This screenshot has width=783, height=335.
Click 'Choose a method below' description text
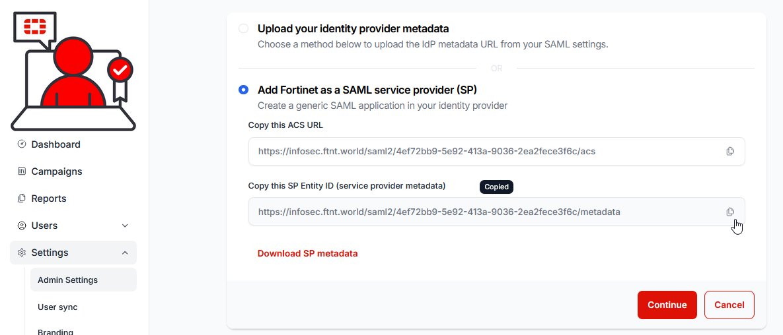coord(433,44)
